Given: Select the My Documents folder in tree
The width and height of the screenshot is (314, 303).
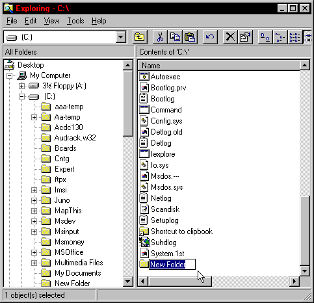Looking at the screenshot, I should tap(78, 273).
